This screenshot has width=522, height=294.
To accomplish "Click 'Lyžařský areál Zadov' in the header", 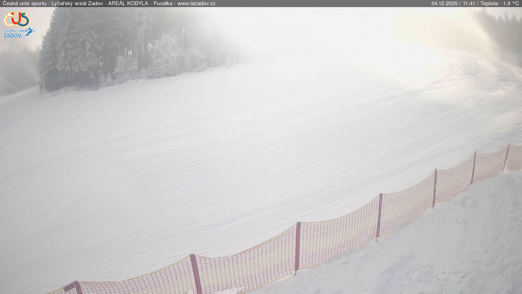I will (77, 4).
